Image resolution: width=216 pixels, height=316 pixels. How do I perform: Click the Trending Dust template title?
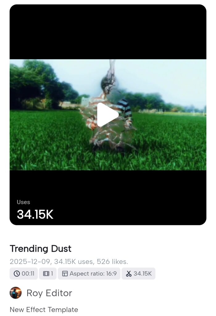pos(40,248)
